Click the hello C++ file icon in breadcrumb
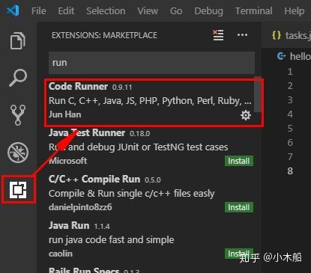Viewport: 311px width, 273px height. click(281, 56)
